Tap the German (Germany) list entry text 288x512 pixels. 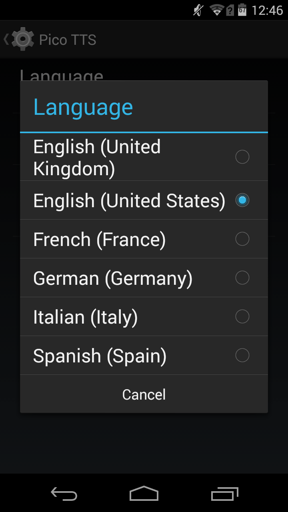point(112,278)
